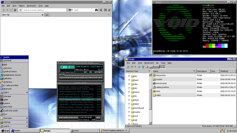Screen dimensions: 237x133
Task: Go forward in Basilisk browser
Action: click(x=8, y=10)
